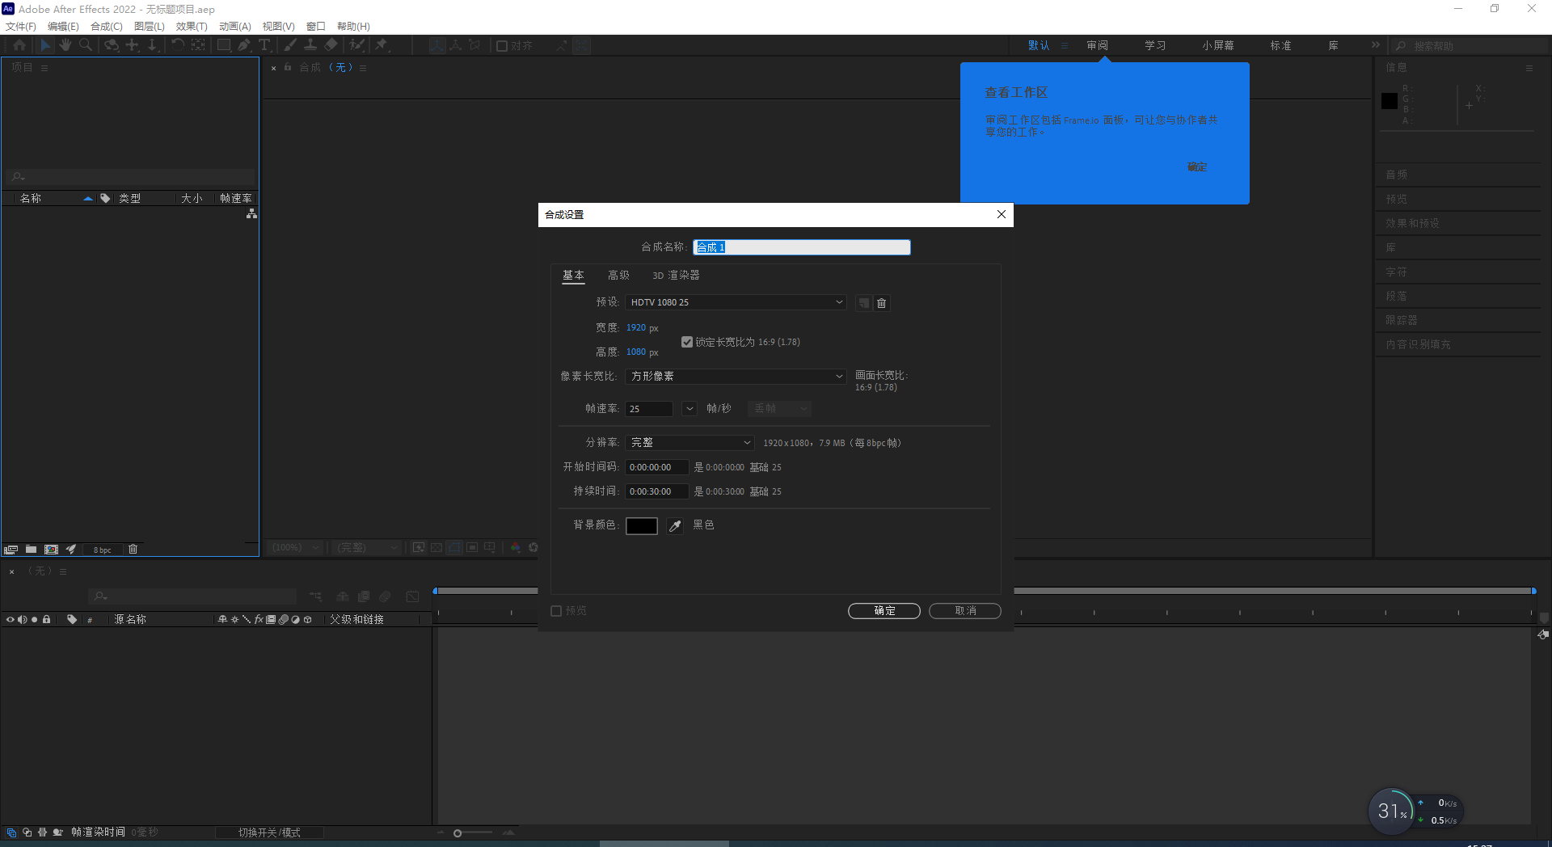The image size is (1552, 847).
Task: Click the 取消 button in composition settings
Action: (x=964, y=611)
